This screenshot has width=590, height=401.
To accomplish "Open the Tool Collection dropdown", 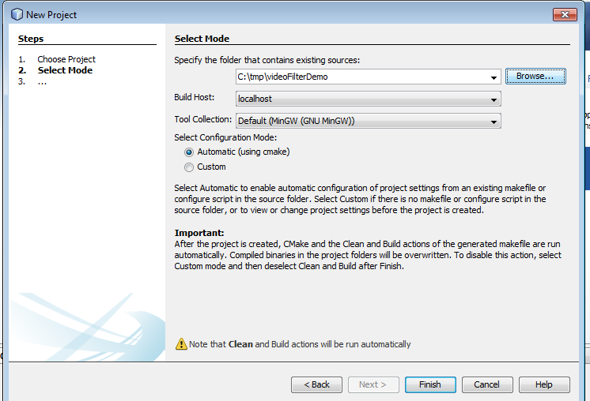I will pos(494,121).
